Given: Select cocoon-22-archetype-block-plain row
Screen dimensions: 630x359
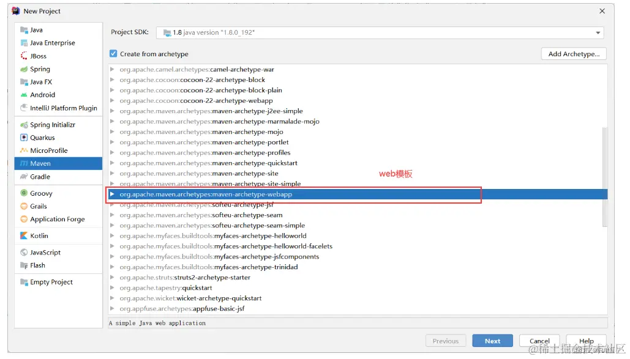Looking at the screenshot, I should point(358,91).
